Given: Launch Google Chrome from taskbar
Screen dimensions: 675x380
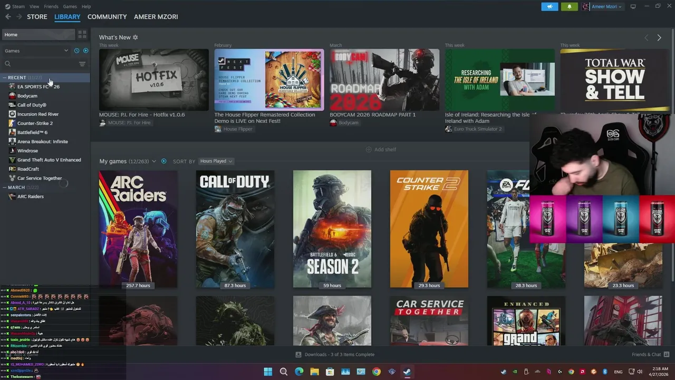Looking at the screenshot, I should click(376, 372).
